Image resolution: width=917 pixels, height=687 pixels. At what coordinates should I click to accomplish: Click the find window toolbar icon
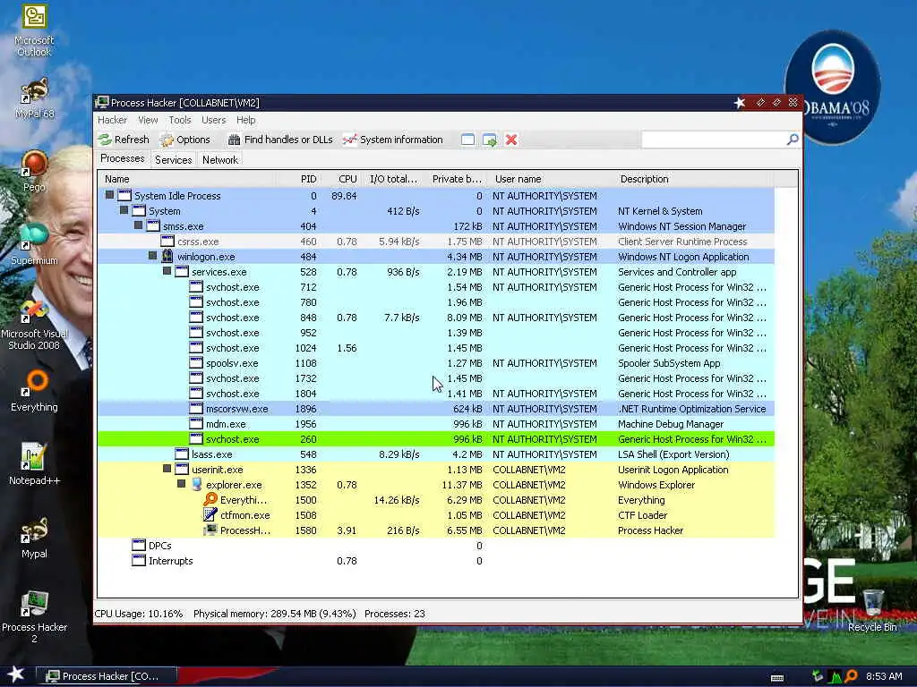[x=467, y=140]
